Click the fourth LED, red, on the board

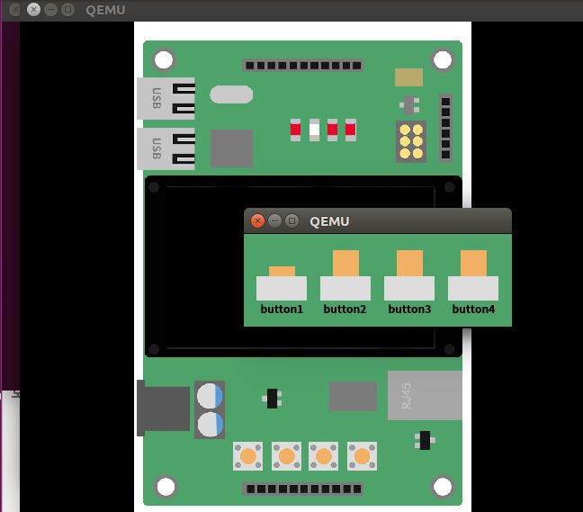(x=351, y=130)
